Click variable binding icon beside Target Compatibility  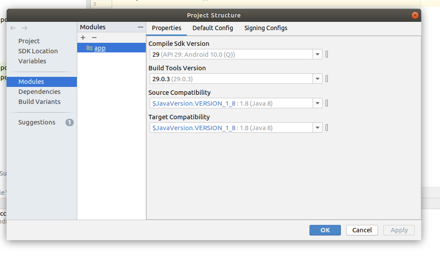[327, 128]
